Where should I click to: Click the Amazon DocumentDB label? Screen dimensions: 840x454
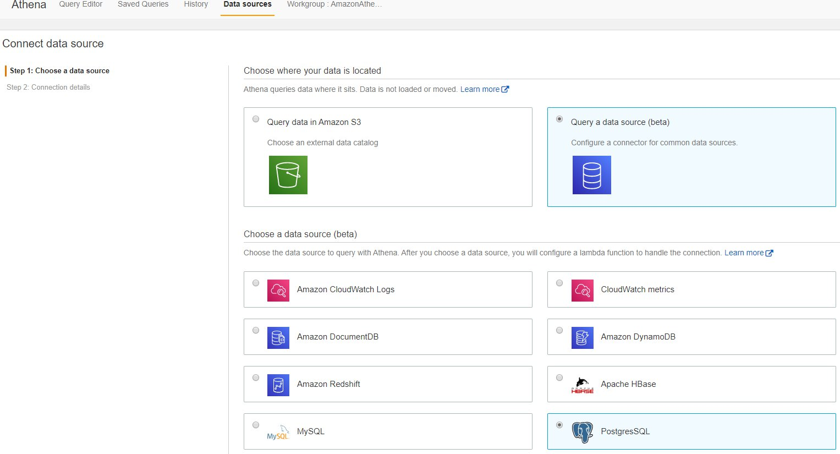[338, 337]
